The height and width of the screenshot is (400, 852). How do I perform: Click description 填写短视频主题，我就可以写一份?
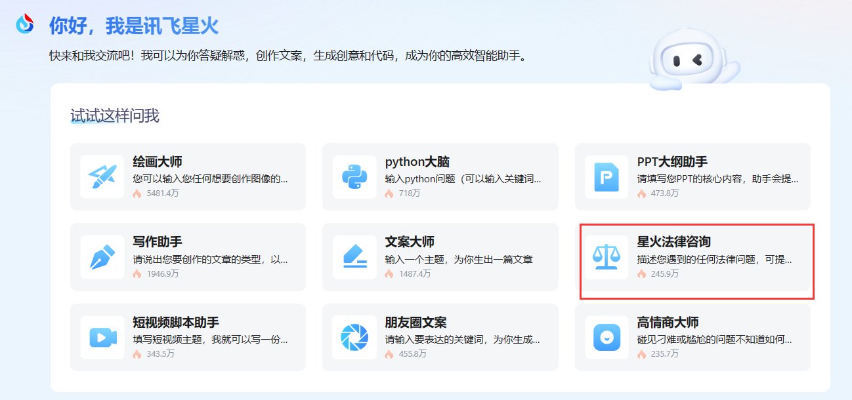point(210,340)
